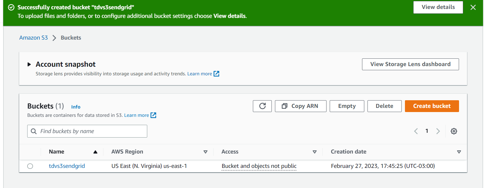This screenshot has width=484, height=188.
Task: Click the AWS Region column header
Action: pos(127,152)
